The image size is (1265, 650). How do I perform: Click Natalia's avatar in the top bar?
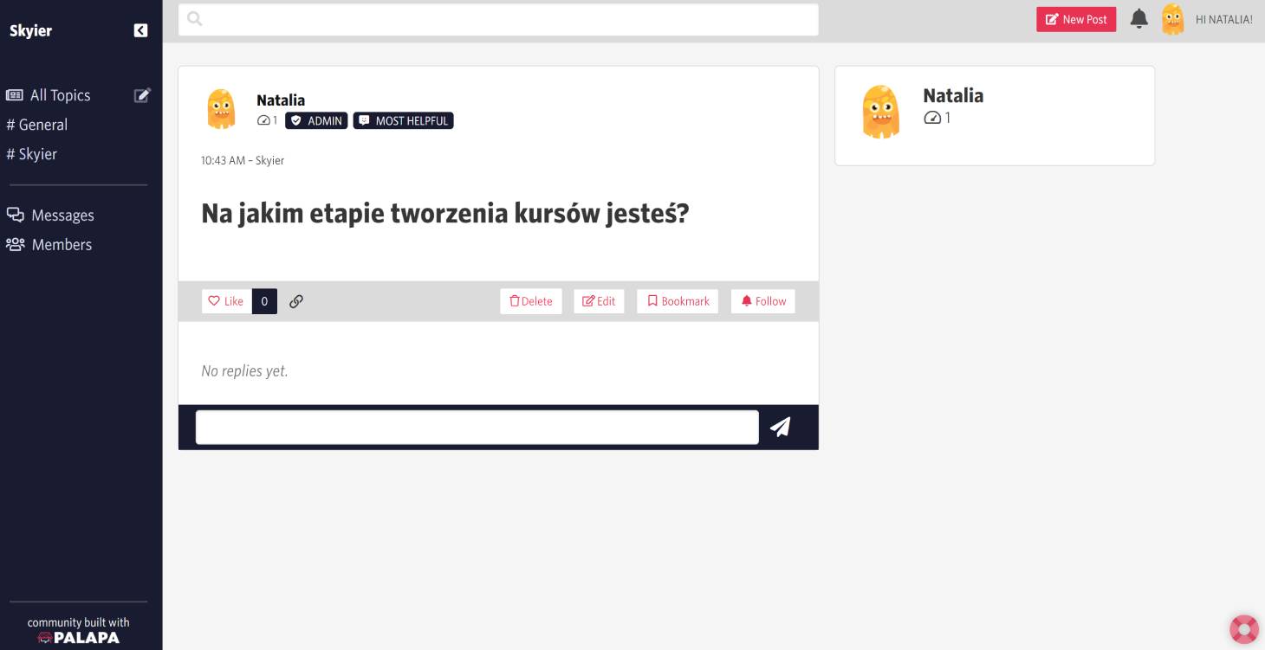click(1172, 19)
